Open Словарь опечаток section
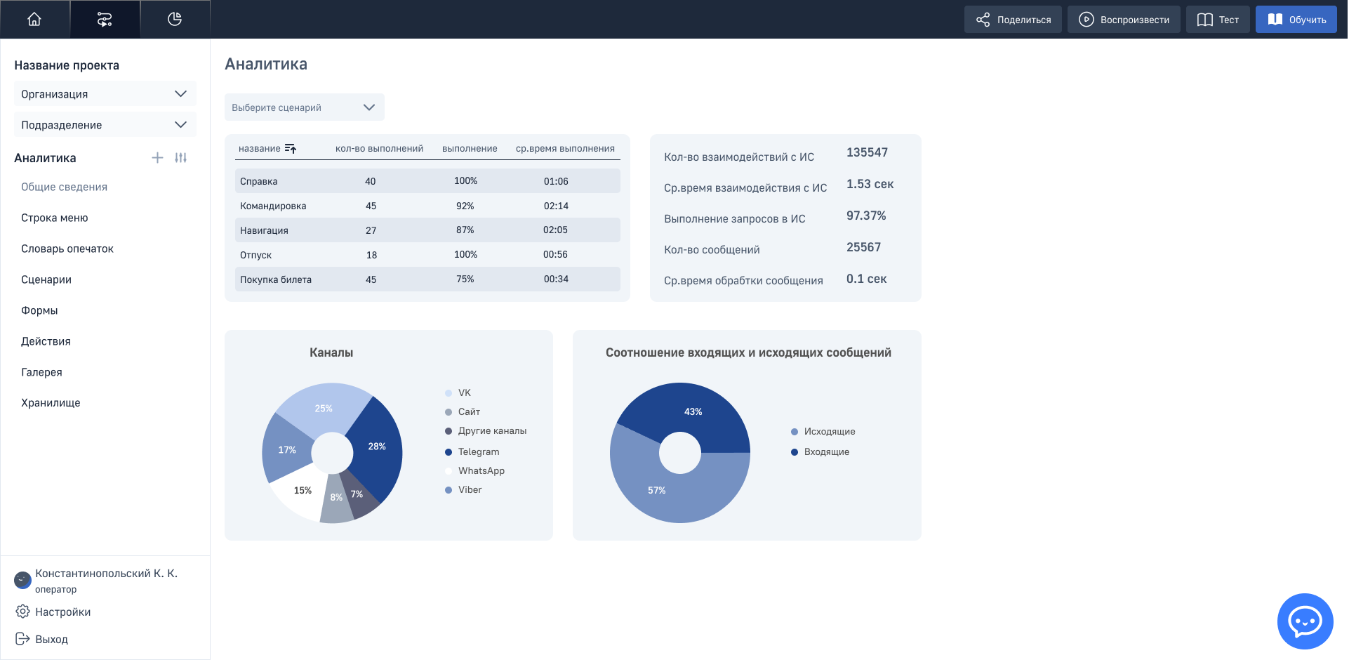This screenshot has height=660, width=1349. (x=67, y=249)
